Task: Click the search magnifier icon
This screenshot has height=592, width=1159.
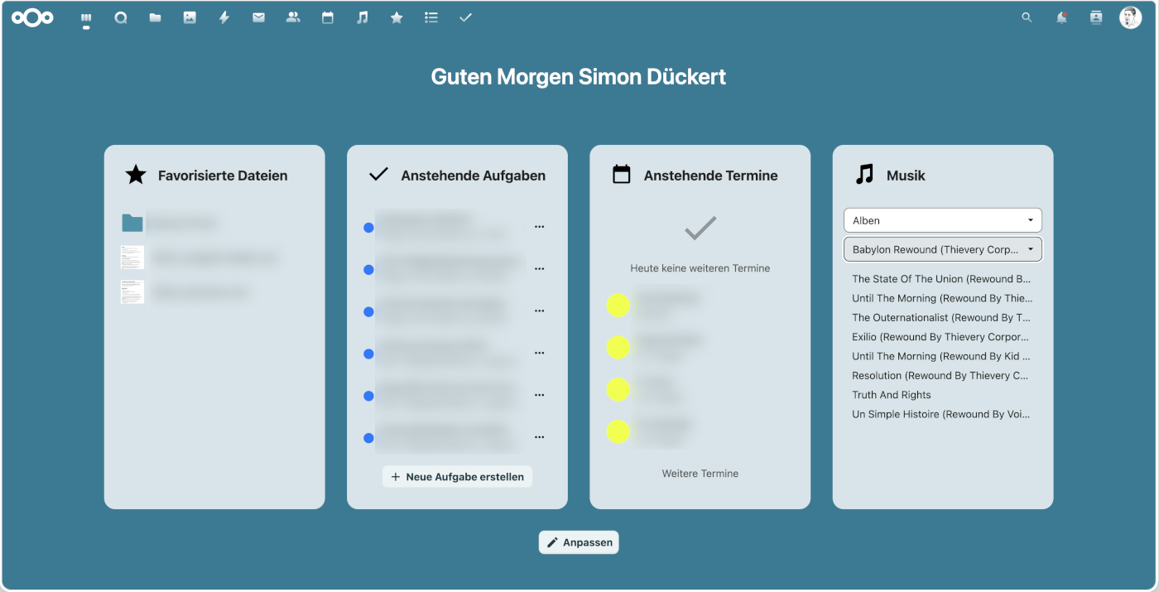Action: [1027, 17]
